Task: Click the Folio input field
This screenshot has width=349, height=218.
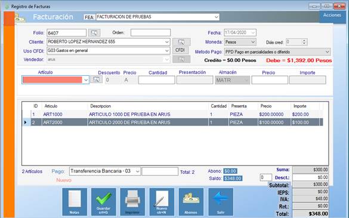Action: [x=67, y=33]
